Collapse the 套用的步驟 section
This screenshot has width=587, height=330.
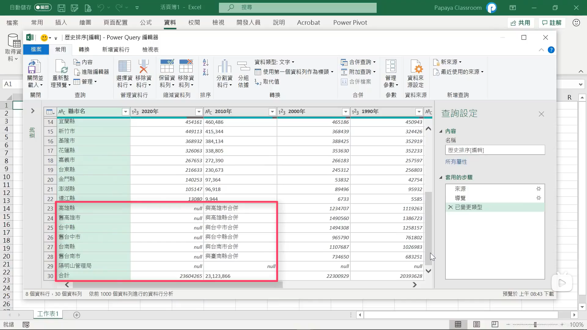pyautogui.click(x=441, y=177)
